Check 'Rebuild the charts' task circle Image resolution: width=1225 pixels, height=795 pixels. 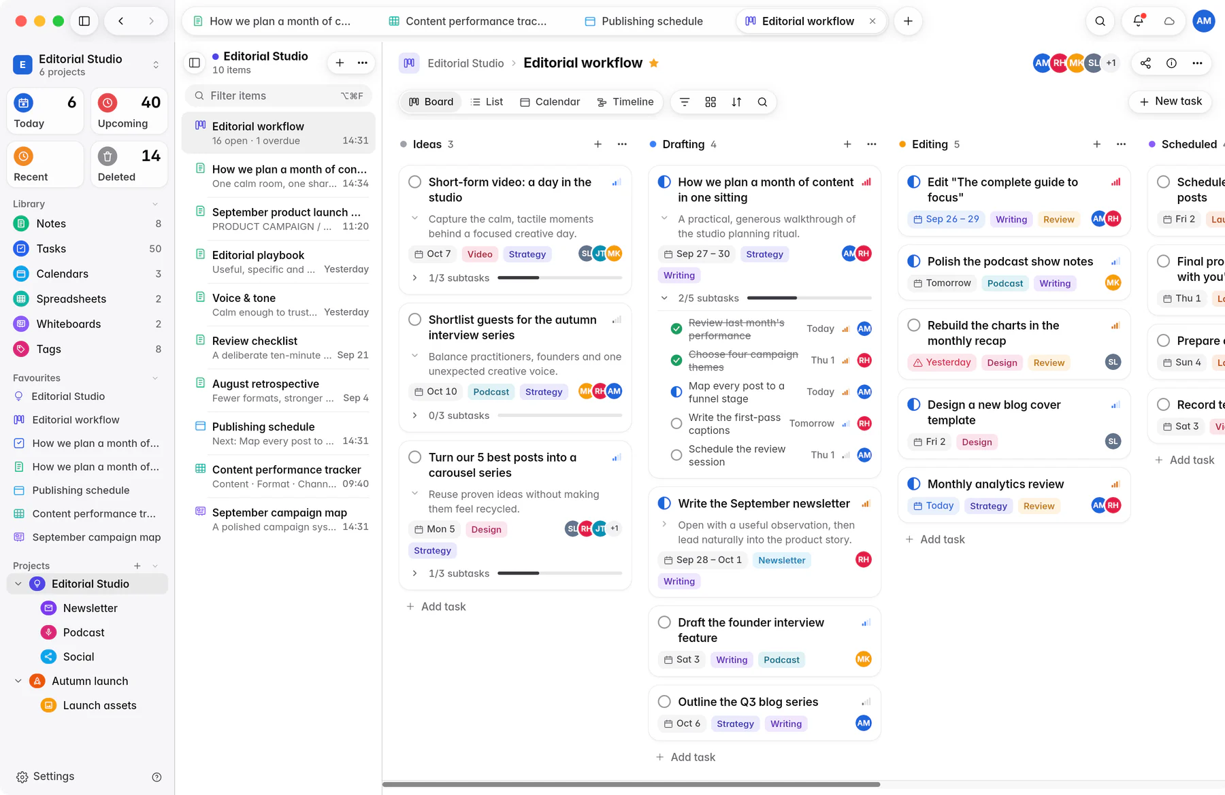click(914, 326)
